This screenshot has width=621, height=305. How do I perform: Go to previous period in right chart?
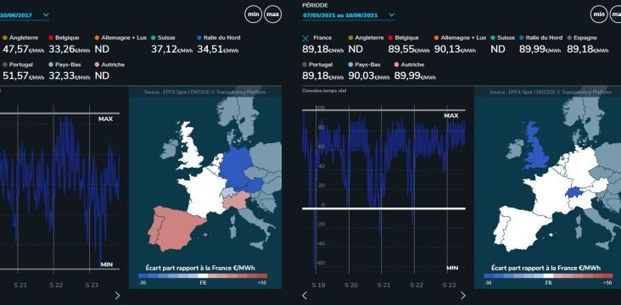(305, 296)
